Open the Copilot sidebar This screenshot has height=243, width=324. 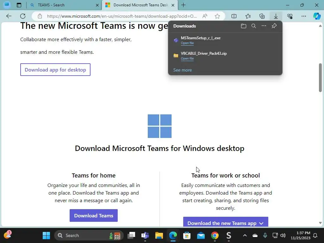[317, 16]
